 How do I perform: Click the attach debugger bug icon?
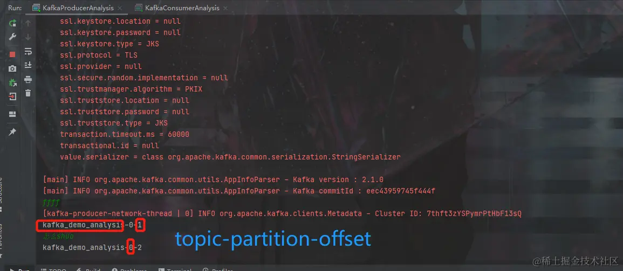click(13, 82)
